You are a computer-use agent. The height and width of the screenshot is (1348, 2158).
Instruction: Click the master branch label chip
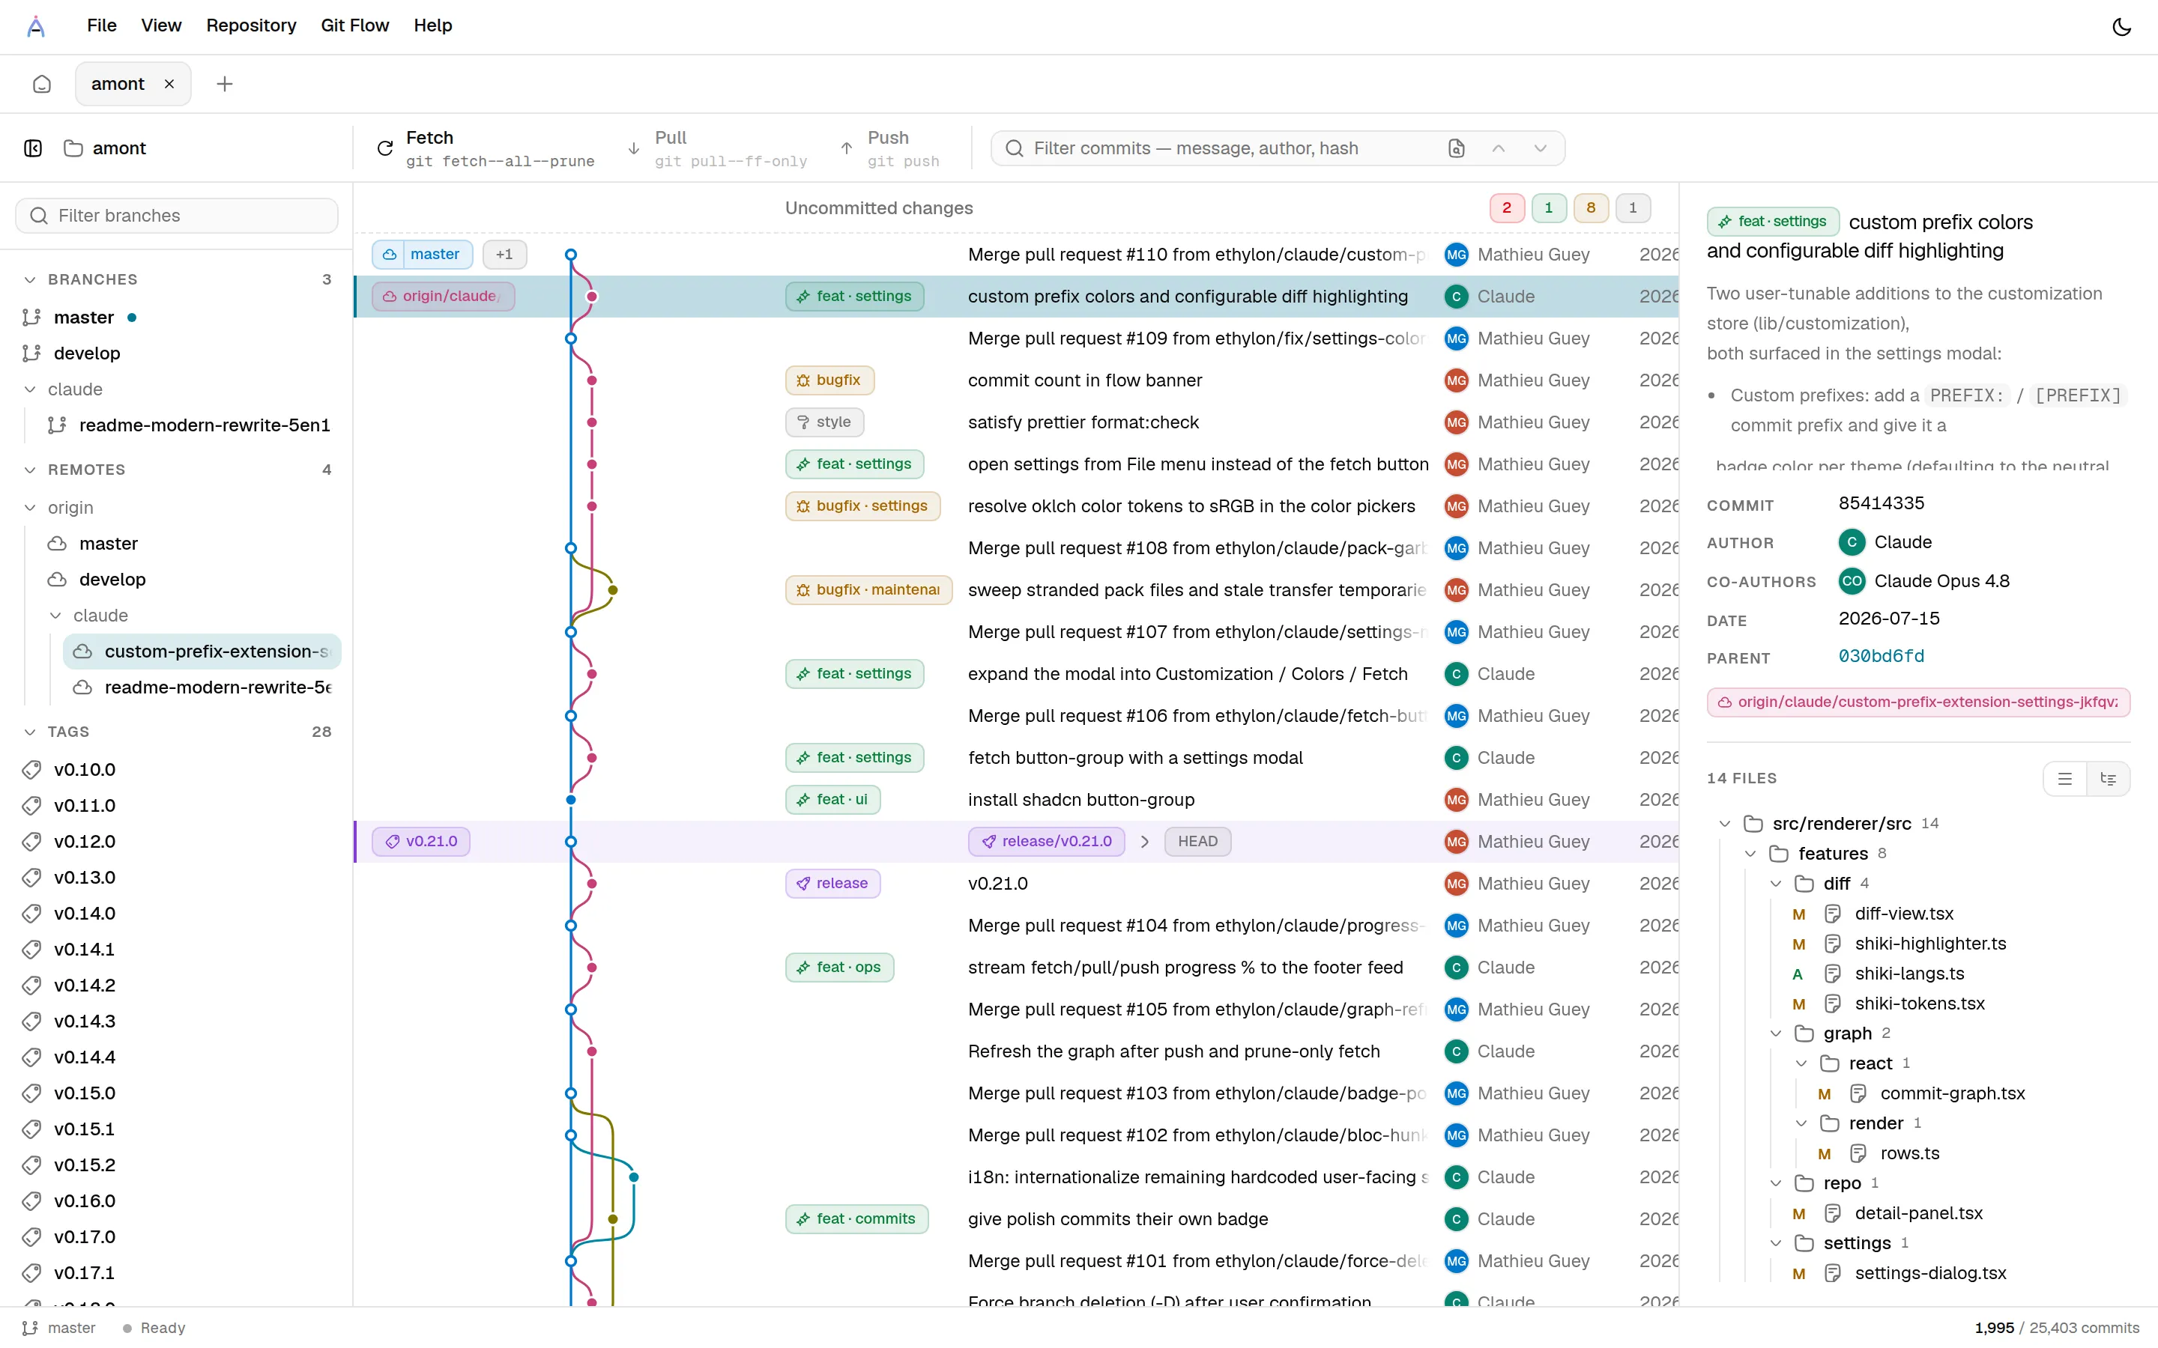[423, 254]
